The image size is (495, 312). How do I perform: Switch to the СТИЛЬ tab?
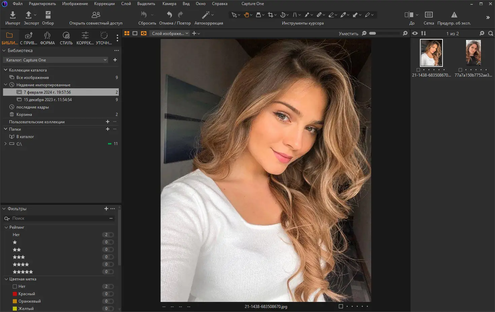[x=66, y=37]
